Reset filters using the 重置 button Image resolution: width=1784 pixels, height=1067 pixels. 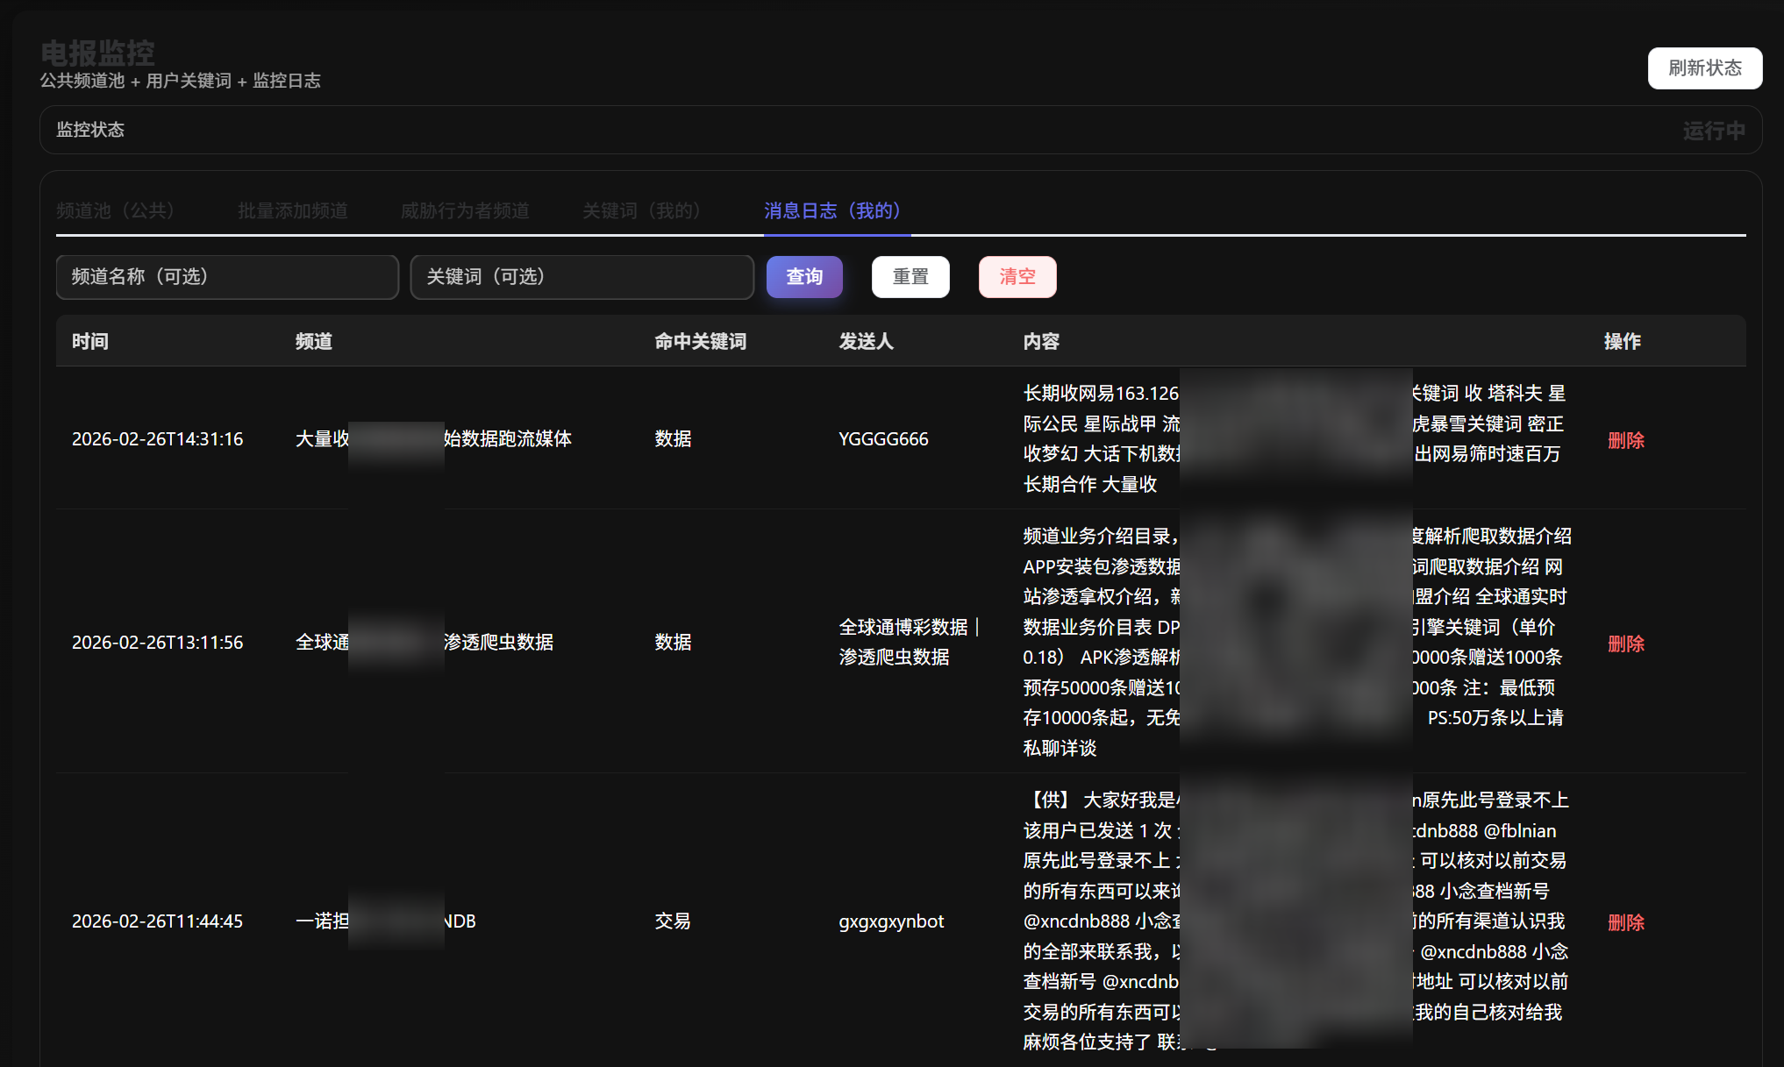pos(910,276)
